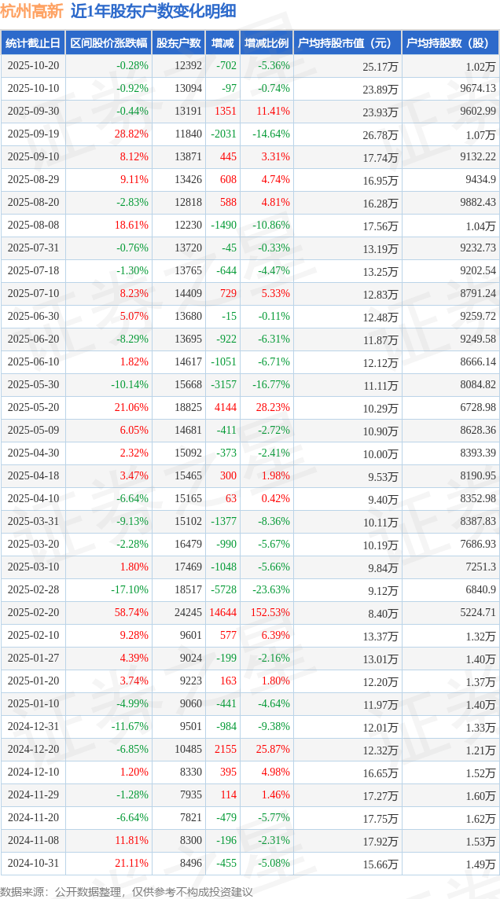The image size is (500, 899).
Task: Select the 户均持股数（股） column header
Action: (450, 43)
